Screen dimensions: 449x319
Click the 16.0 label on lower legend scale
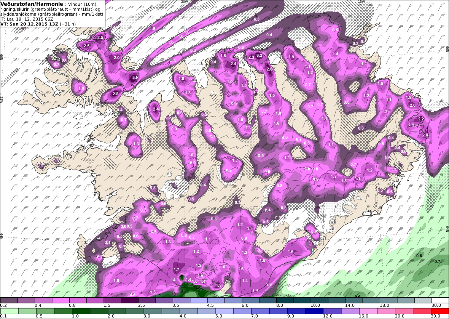(x=364, y=316)
